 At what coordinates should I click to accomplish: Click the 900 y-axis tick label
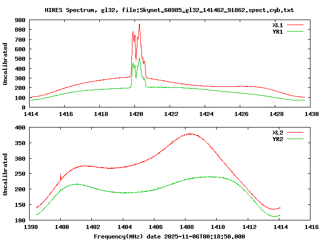point(20,20)
